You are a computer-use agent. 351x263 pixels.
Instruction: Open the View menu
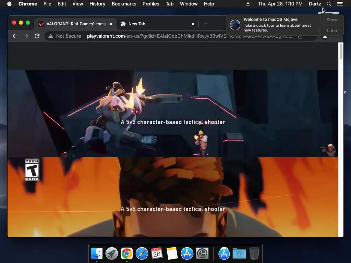[x=78, y=4]
